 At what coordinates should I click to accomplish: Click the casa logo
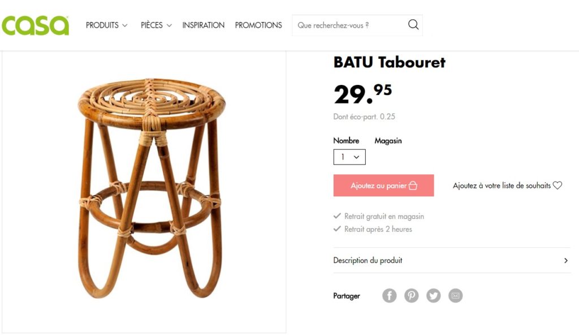36,25
